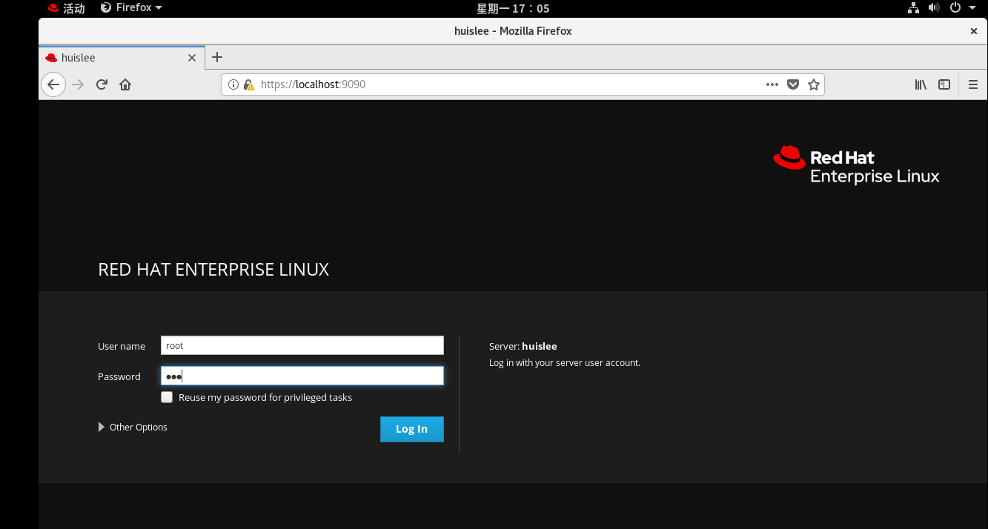The width and height of the screenshot is (988, 529).
Task: Close the huislee tab
Action: (x=192, y=58)
